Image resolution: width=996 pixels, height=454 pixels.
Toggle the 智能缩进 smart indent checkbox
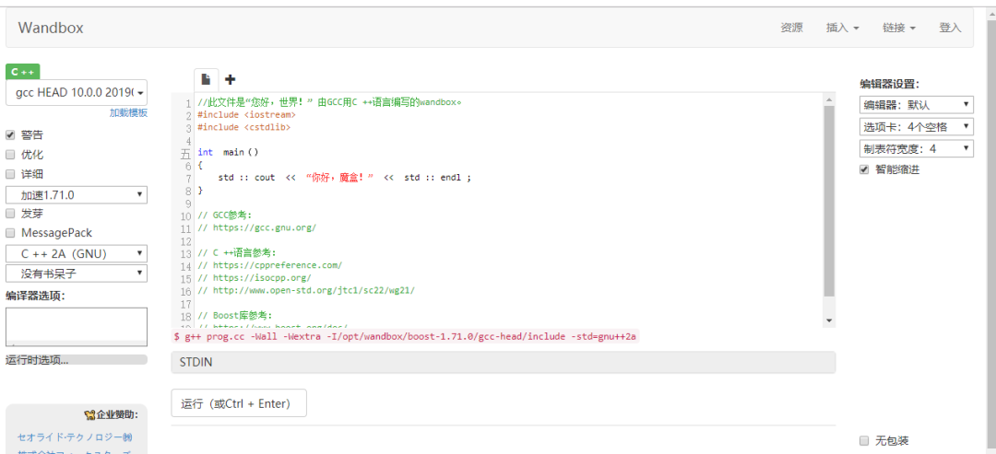(864, 169)
